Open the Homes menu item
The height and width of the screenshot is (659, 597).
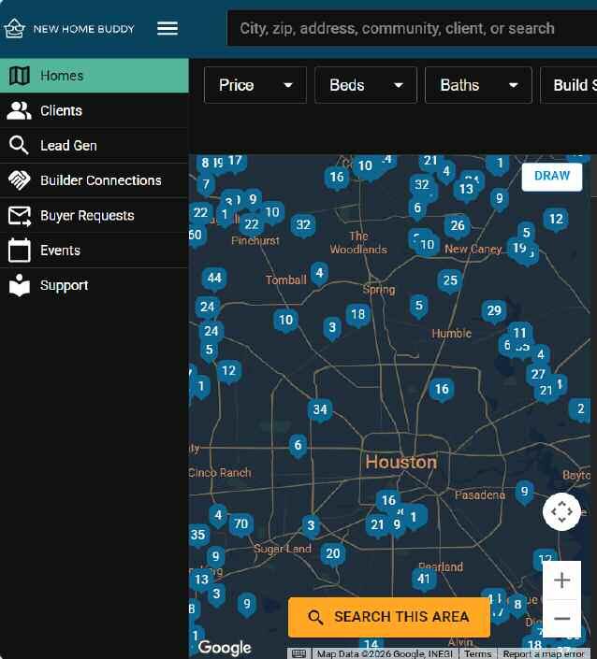(x=95, y=76)
